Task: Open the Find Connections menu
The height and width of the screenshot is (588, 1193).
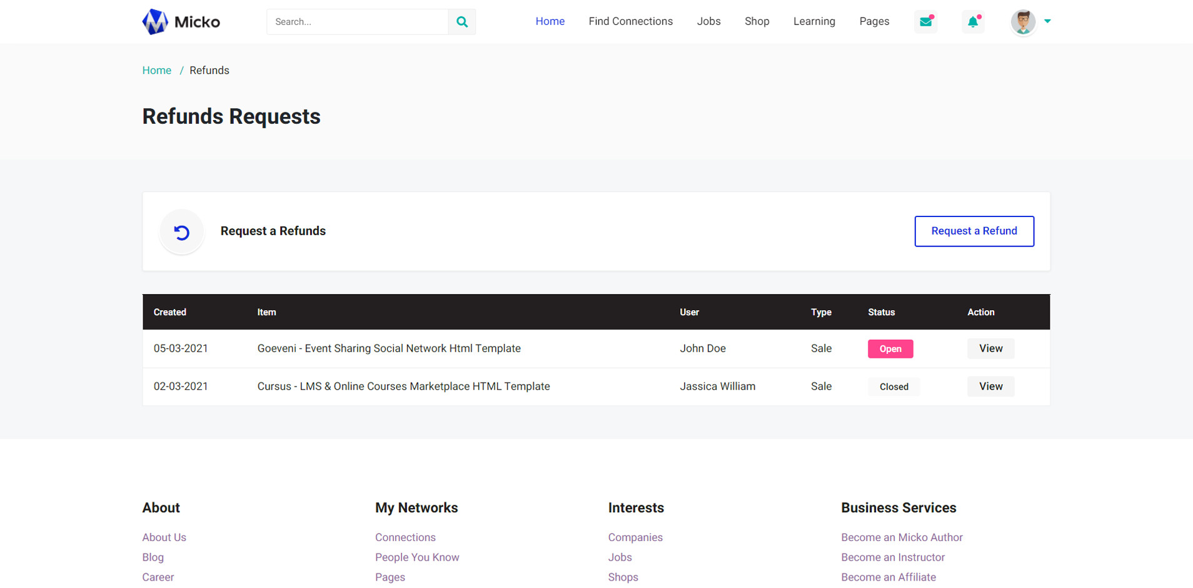Action: (630, 21)
